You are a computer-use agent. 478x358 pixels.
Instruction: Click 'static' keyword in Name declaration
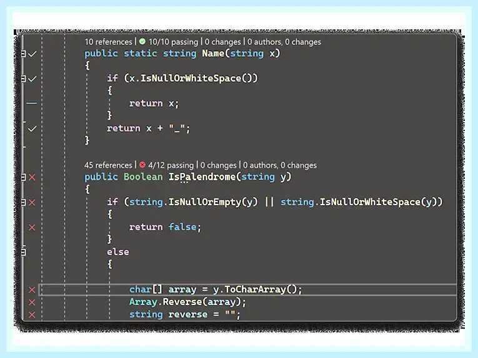(140, 54)
